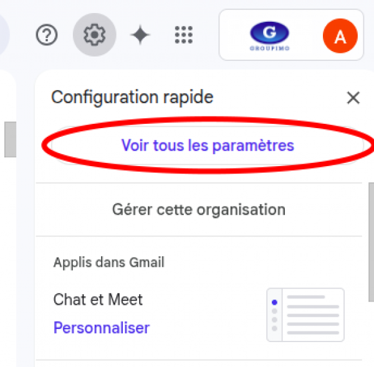Select the "Chat et Meet" label
This screenshot has width=374, height=367.
click(x=98, y=299)
